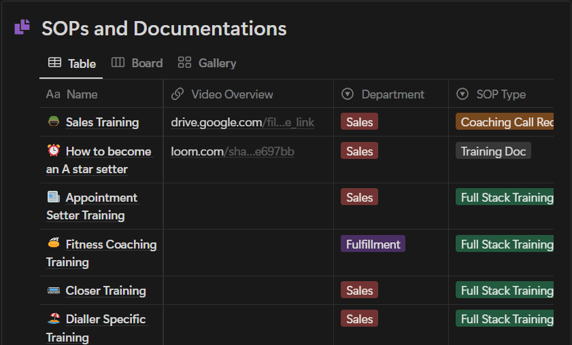
Task: Click Sales tag in Appointment Setter row
Action: point(359,197)
